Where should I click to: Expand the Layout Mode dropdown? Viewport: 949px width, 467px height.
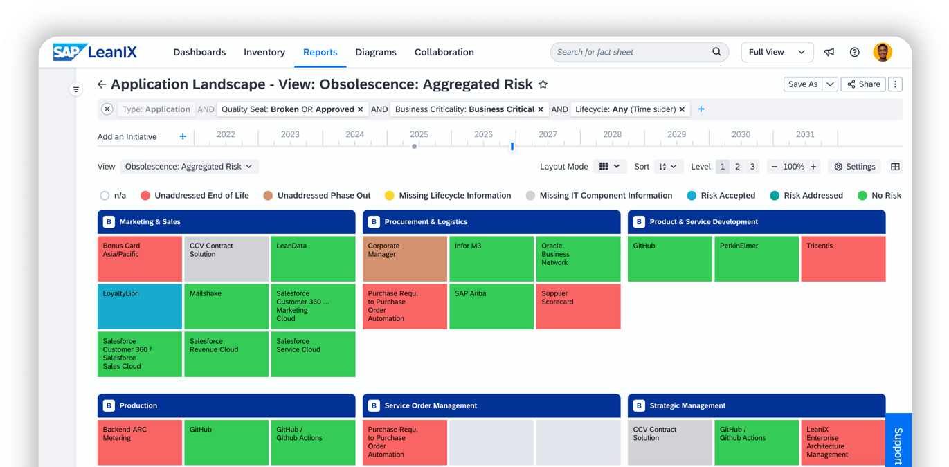[x=610, y=166]
